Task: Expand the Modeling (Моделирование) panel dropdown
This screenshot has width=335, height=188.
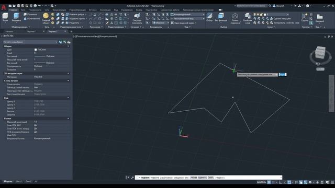Action: [x=20, y=27]
